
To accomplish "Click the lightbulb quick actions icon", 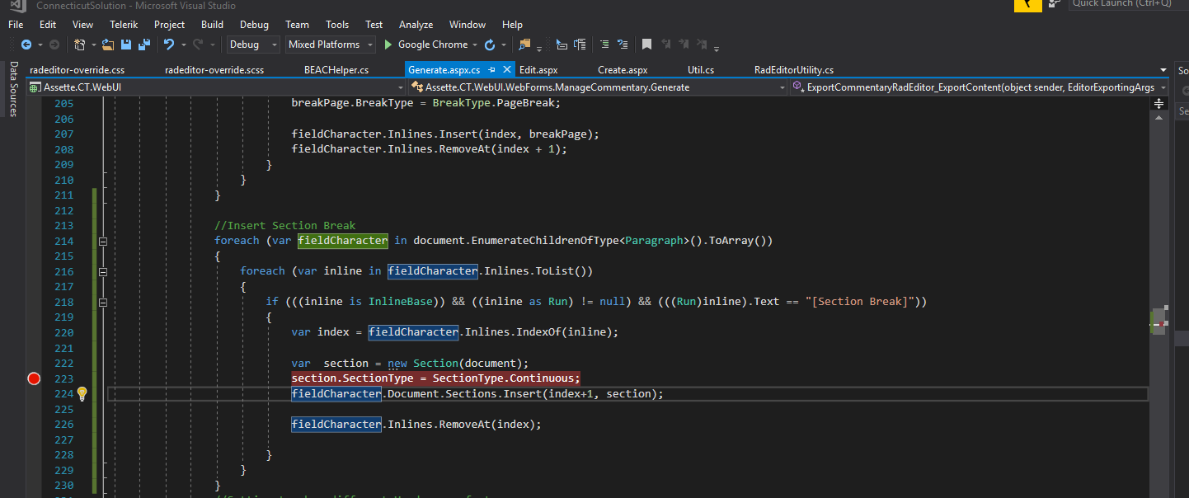I will (82, 394).
